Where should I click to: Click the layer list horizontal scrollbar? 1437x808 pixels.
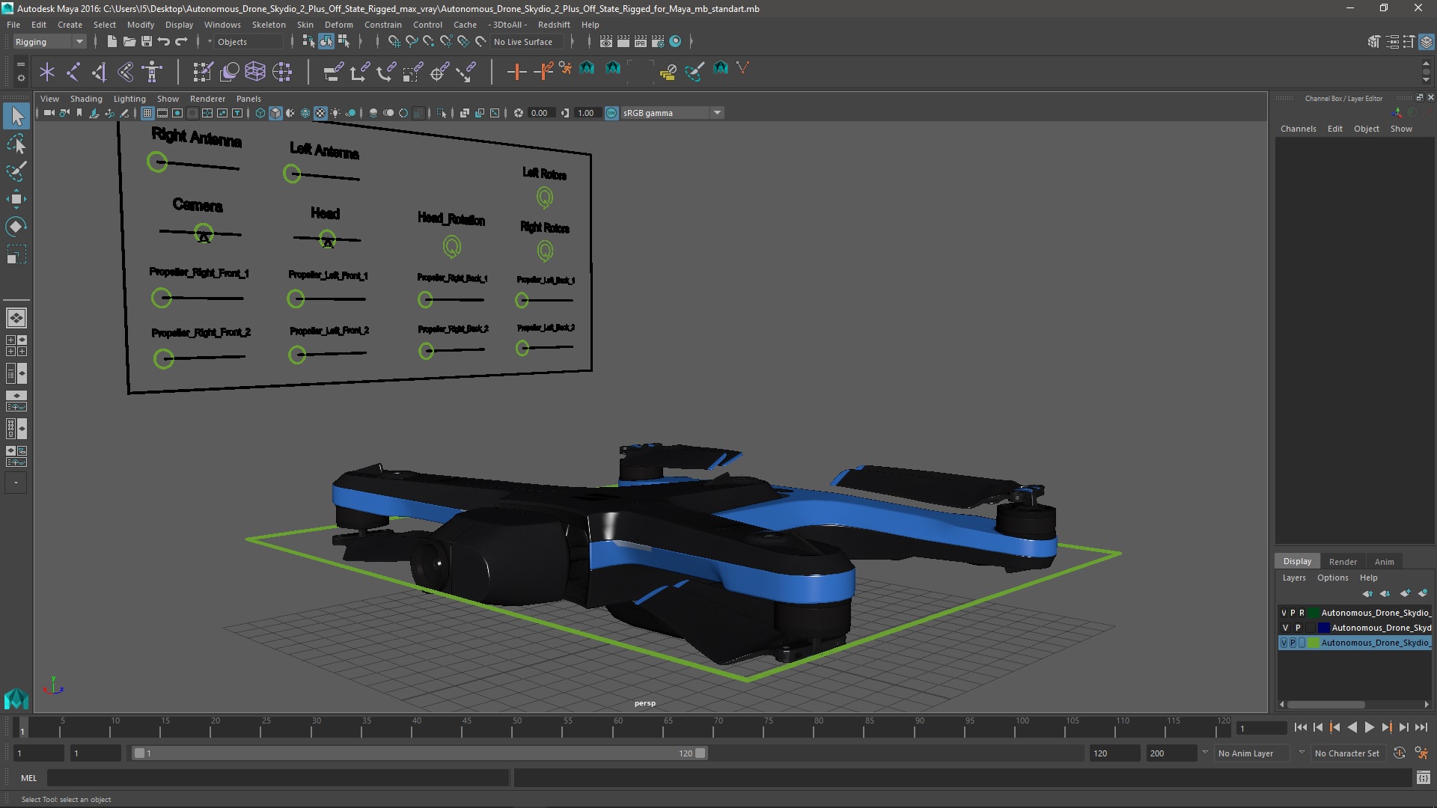(x=1325, y=705)
